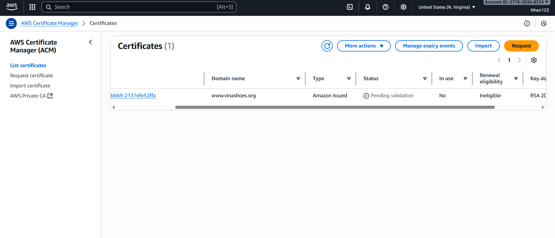Go to previous page of certificates

coord(499,60)
